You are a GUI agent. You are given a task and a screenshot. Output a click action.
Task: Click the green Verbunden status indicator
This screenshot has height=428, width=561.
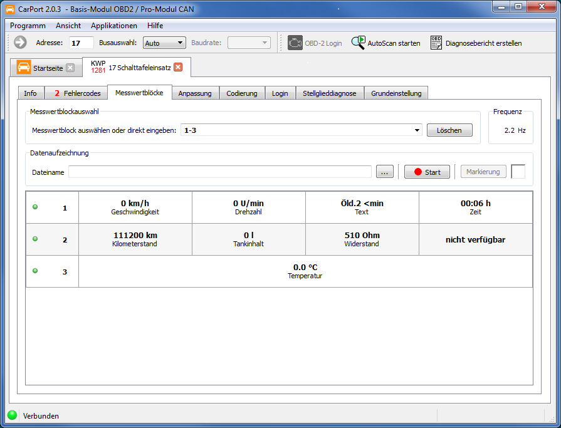(x=12, y=415)
